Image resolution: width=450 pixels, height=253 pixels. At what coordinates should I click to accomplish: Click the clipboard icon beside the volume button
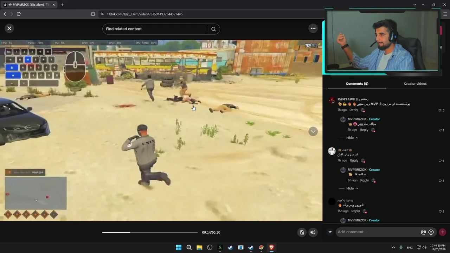pos(302,232)
